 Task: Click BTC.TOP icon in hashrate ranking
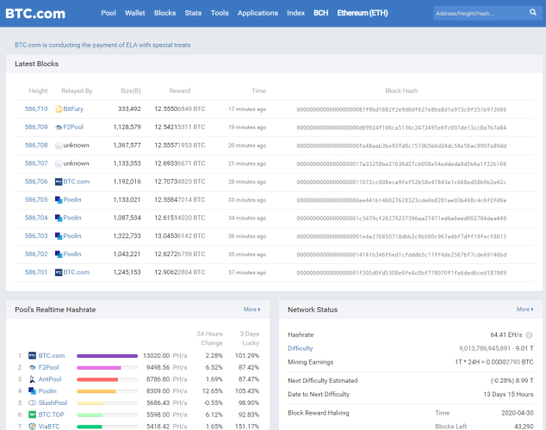click(x=32, y=415)
